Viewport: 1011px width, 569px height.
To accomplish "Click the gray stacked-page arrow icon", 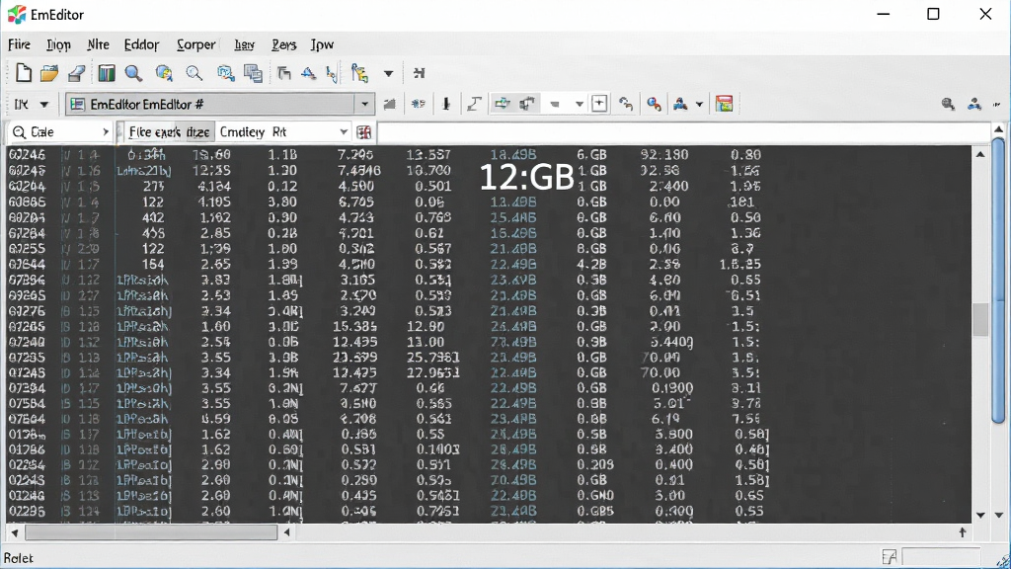I will coord(283,73).
